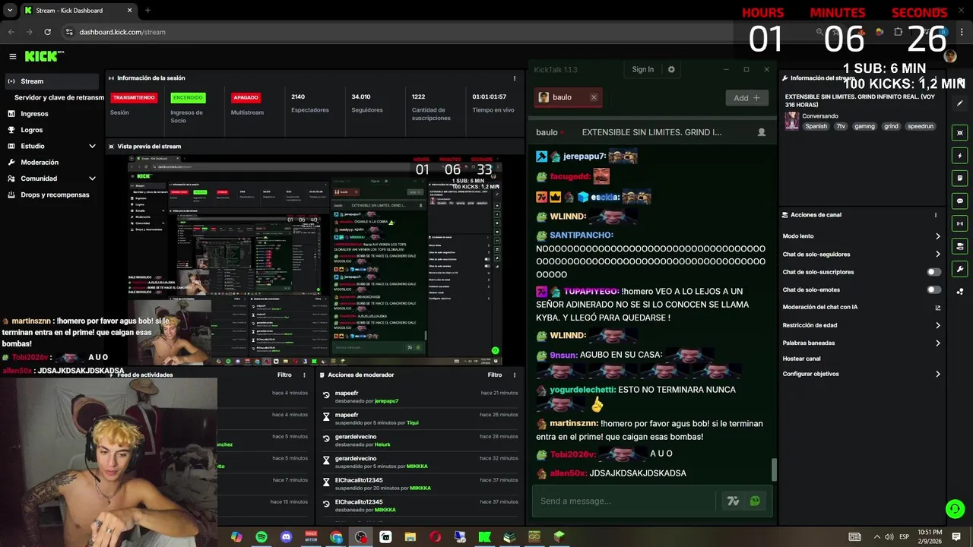Open KickTalk settings gear
The height and width of the screenshot is (547, 973).
point(671,69)
